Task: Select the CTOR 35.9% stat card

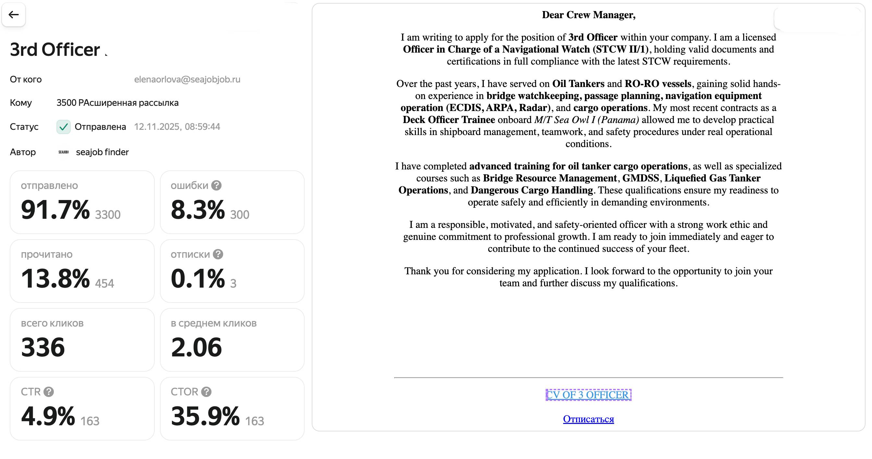Action: pos(232,409)
